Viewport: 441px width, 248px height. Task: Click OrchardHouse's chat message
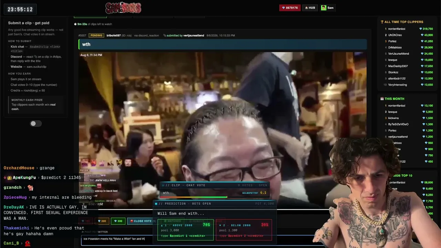point(29,168)
